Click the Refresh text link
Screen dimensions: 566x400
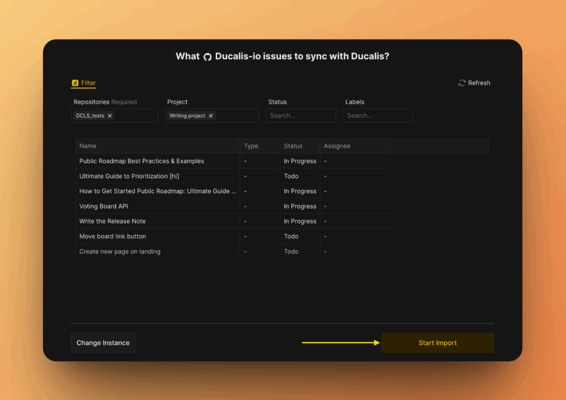[479, 83]
